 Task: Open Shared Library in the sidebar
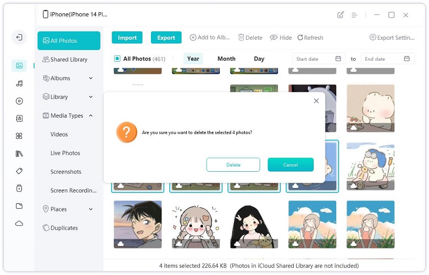[69, 59]
